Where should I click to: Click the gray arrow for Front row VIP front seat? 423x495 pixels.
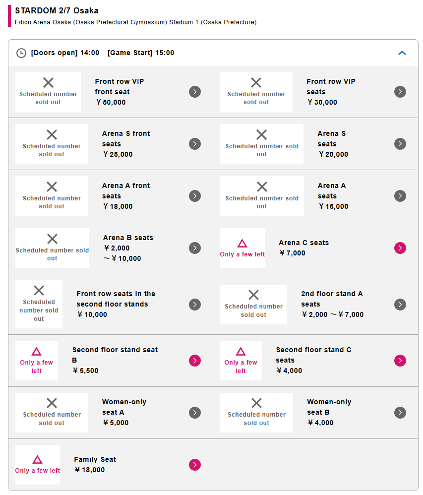coord(195,92)
